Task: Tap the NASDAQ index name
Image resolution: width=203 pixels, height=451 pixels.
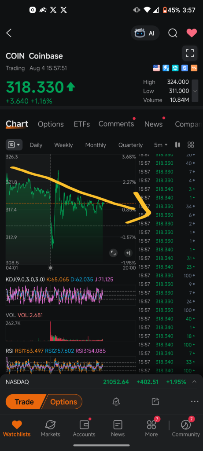Action: tap(17, 382)
